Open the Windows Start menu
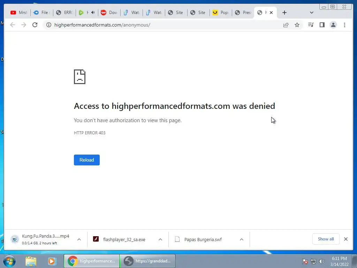The width and height of the screenshot is (357, 268). tap(9, 261)
